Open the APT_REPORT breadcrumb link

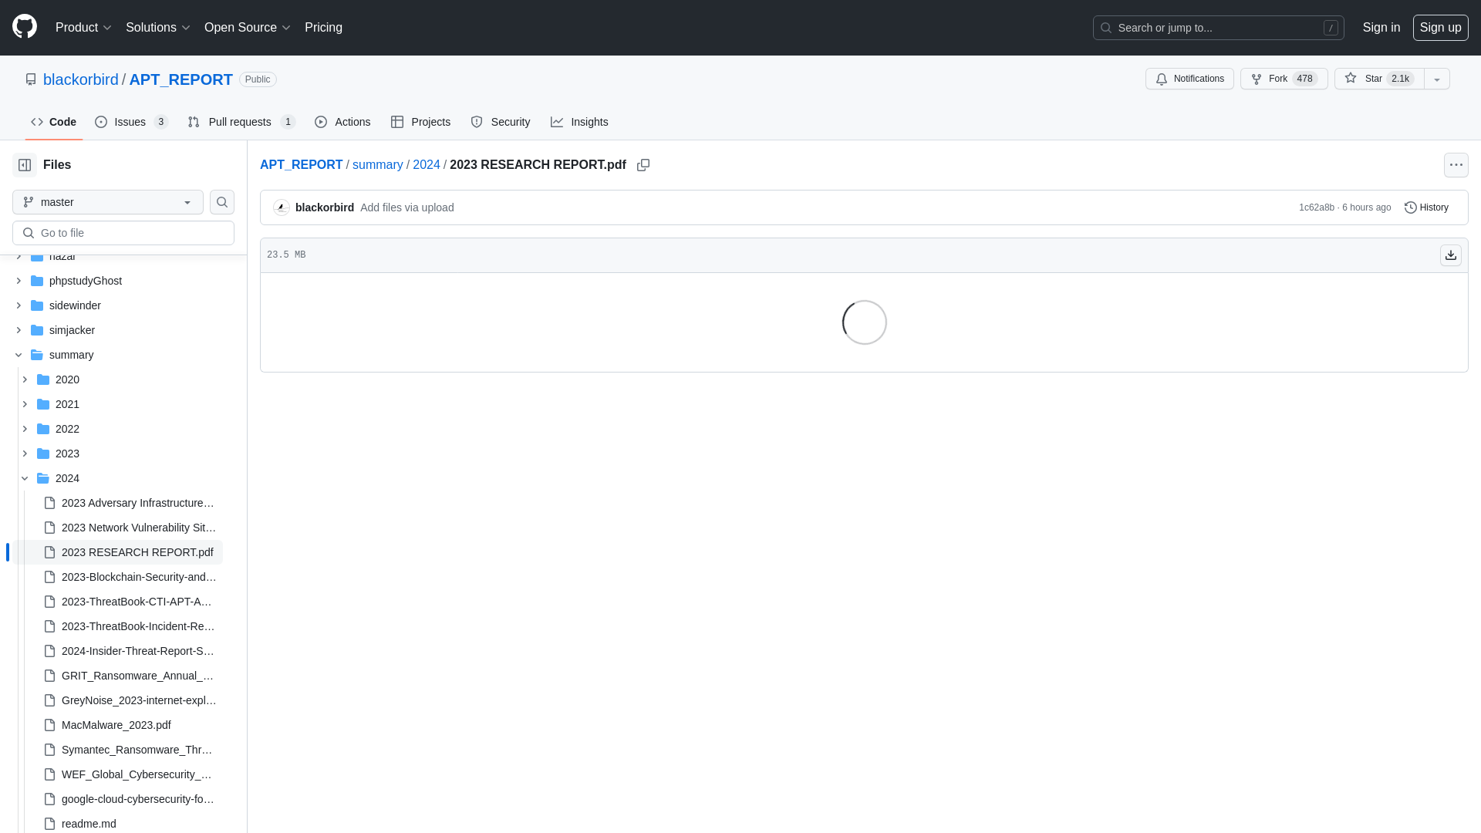click(x=301, y=164)
